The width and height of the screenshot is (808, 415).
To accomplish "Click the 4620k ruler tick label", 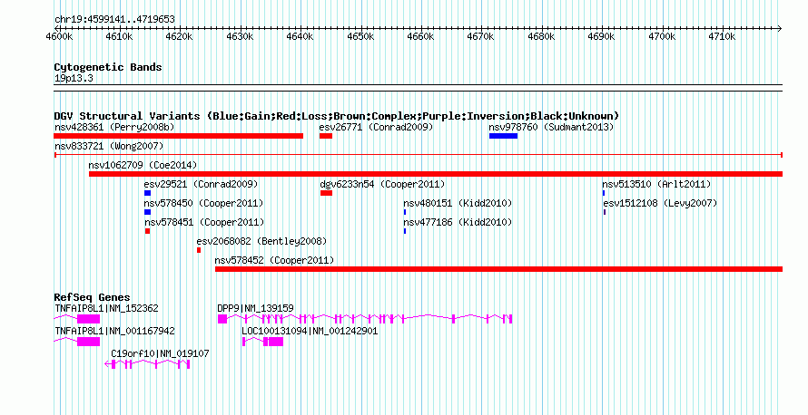I will tap(180, 37).
